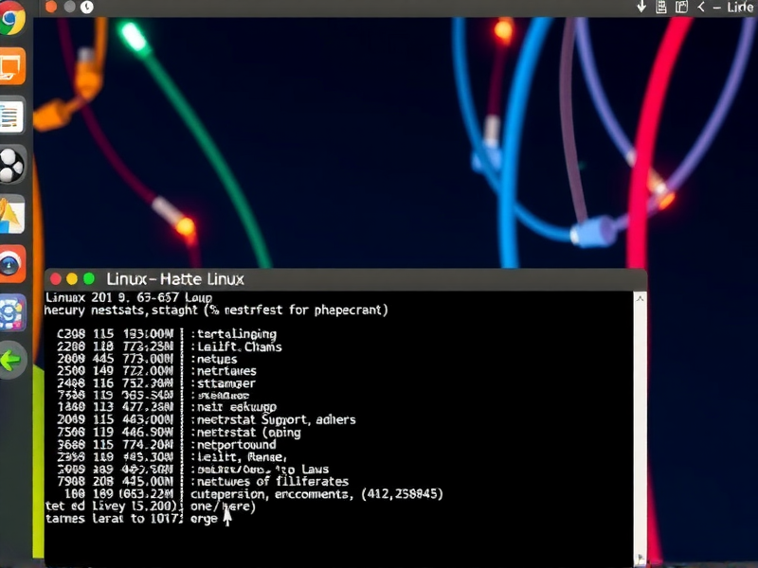Click the green window control on the terminal
Screen dimensions: 758x568
tap(87, 279)
